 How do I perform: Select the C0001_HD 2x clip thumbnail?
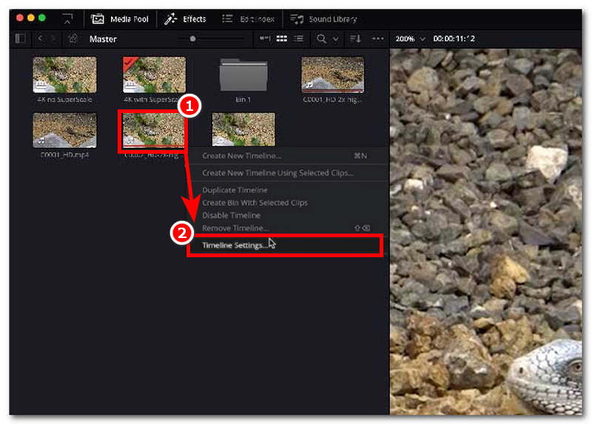(332, 75)
